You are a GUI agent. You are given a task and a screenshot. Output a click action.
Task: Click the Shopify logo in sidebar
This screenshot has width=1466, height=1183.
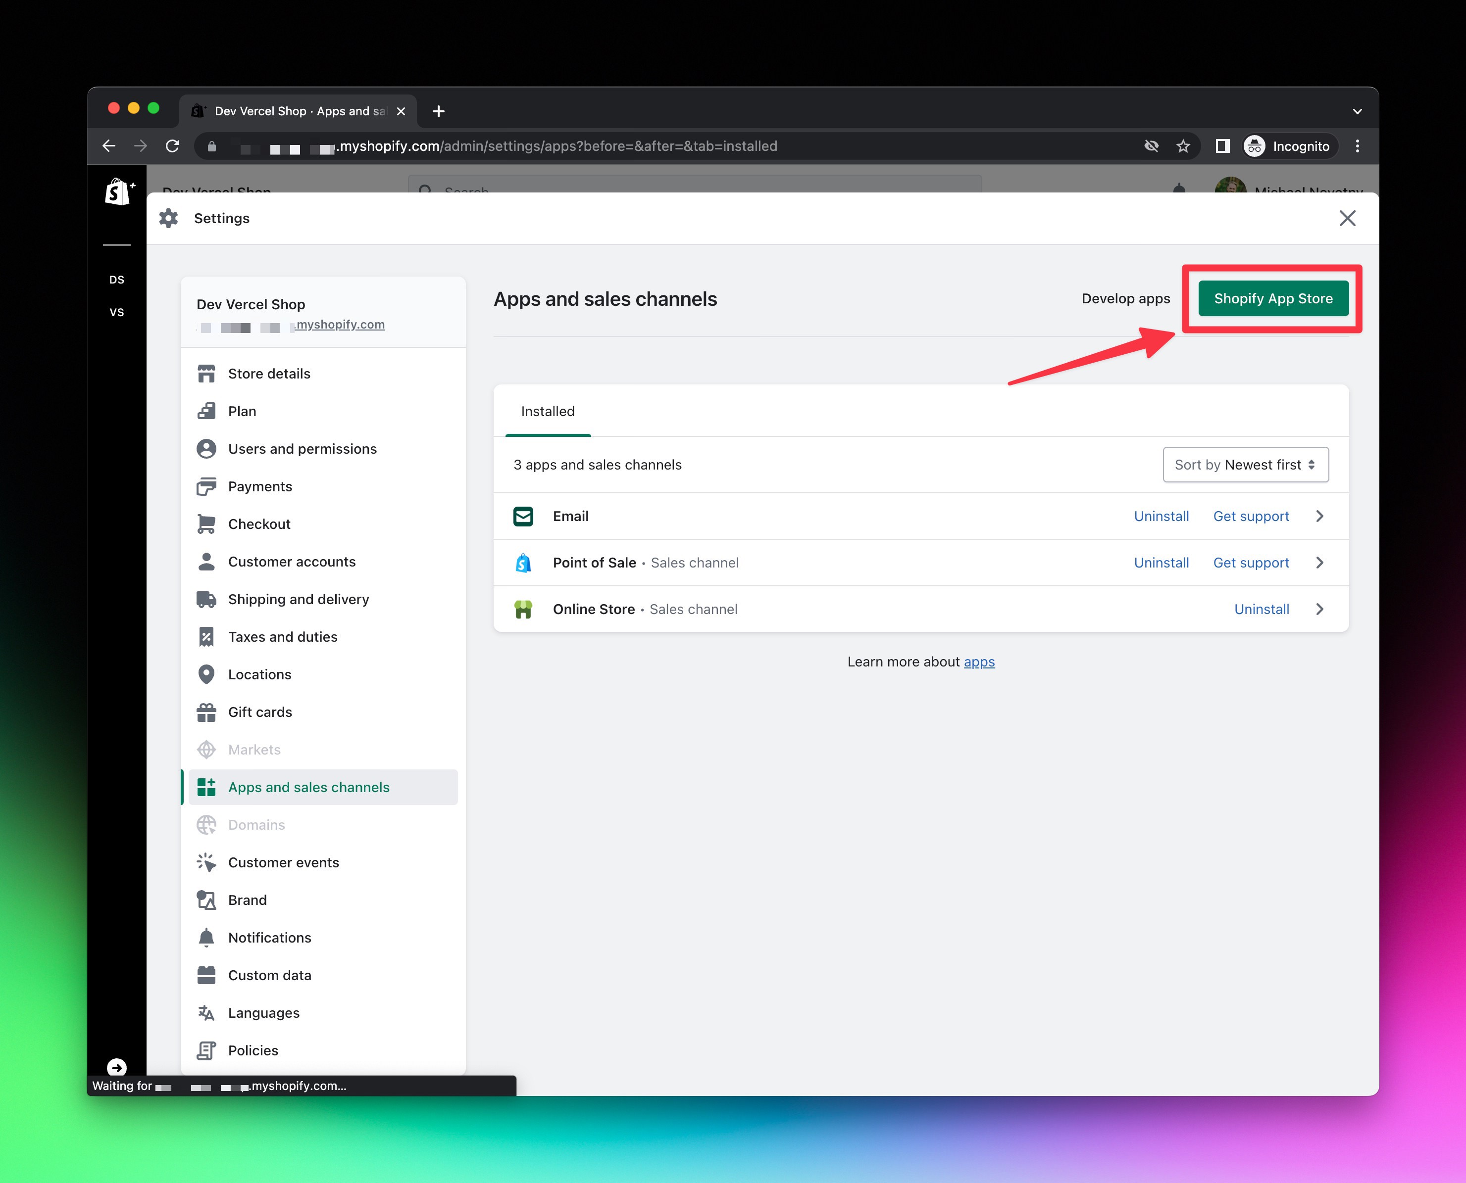point(119,192)
